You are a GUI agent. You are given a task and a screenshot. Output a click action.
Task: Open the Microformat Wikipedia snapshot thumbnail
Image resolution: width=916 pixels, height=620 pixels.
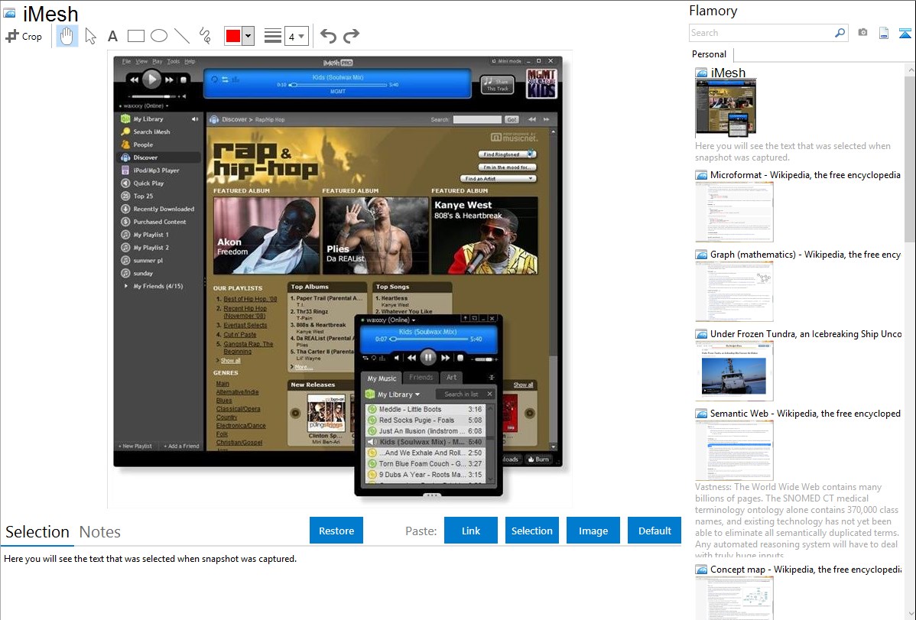(734, 212)
